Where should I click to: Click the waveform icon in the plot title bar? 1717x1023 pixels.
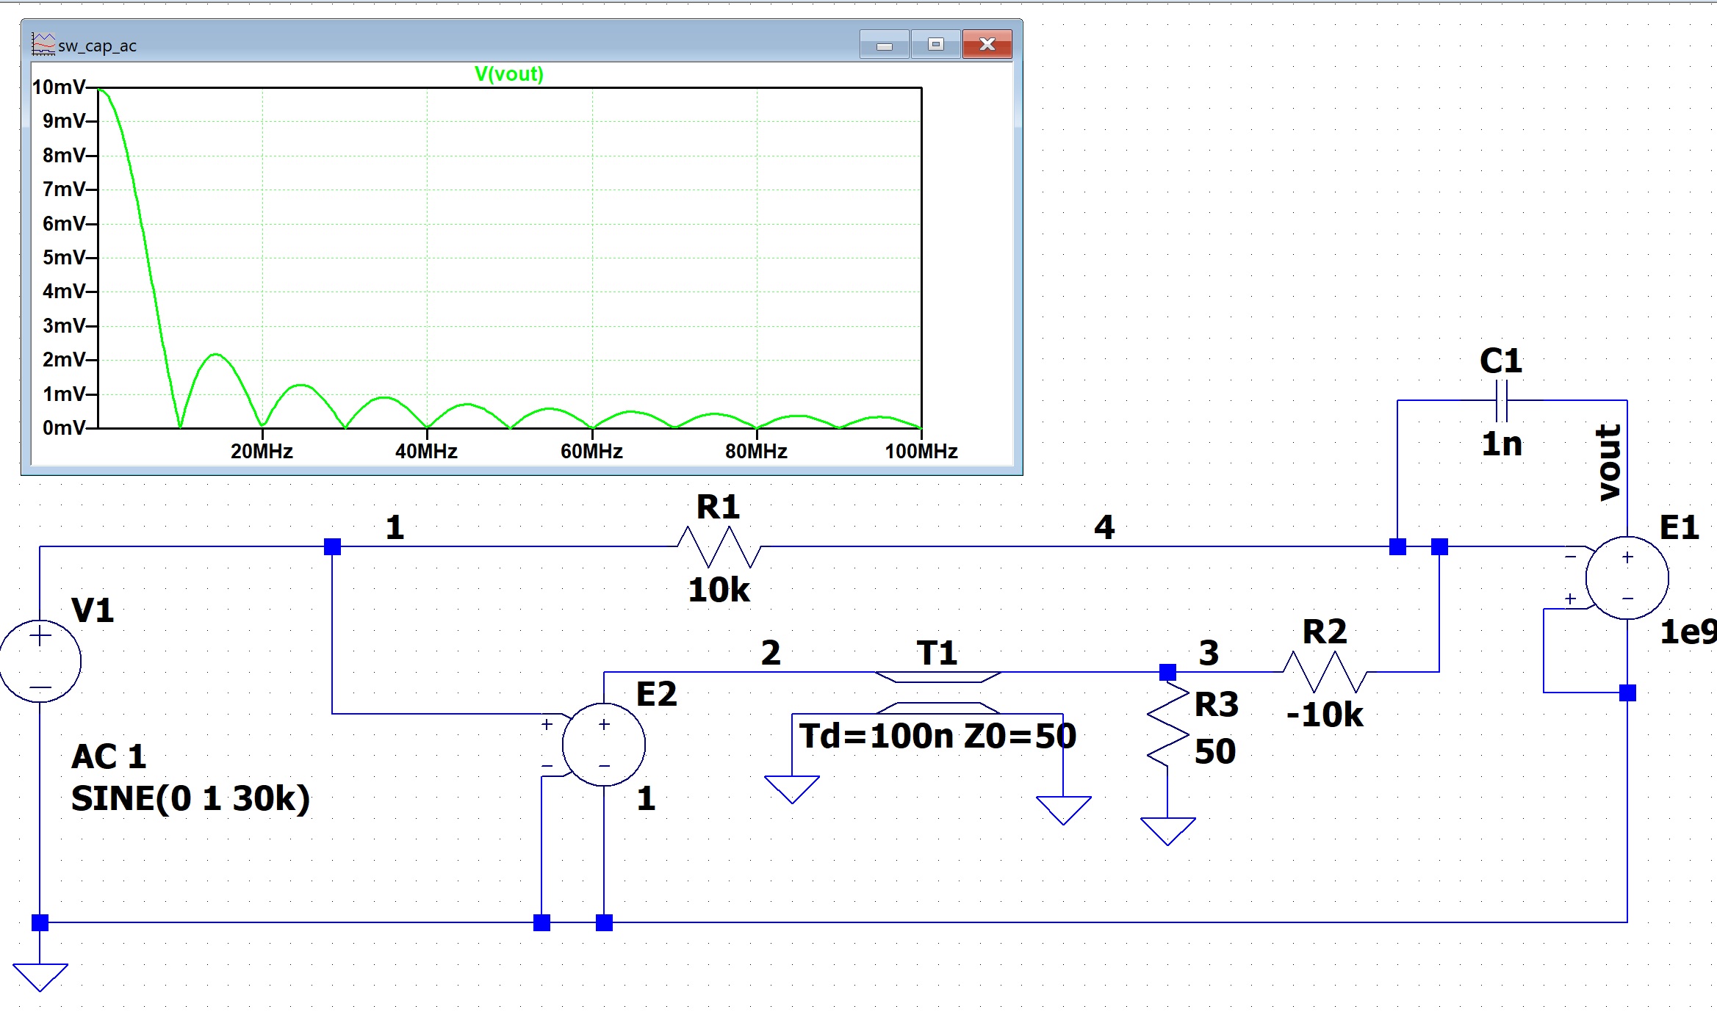(43, 43)
